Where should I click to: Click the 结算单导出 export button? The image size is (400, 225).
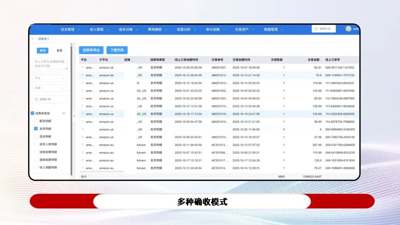[x=91, y=50]
